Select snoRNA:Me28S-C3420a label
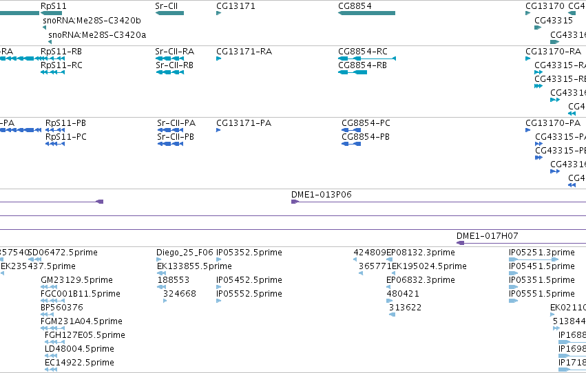This screenshot has height=373, width=586. coord(97,35)
